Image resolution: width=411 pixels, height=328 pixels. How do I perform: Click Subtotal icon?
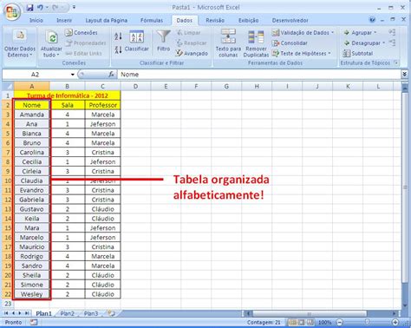(x=347, y=53)
